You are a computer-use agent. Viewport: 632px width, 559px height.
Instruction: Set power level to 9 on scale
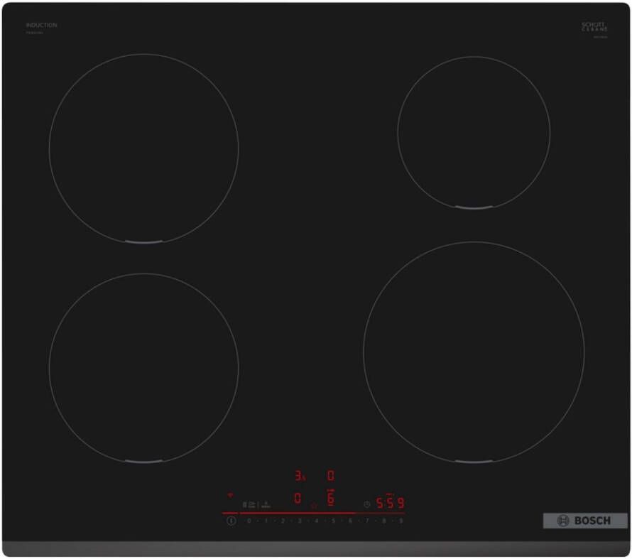[401, 521]
